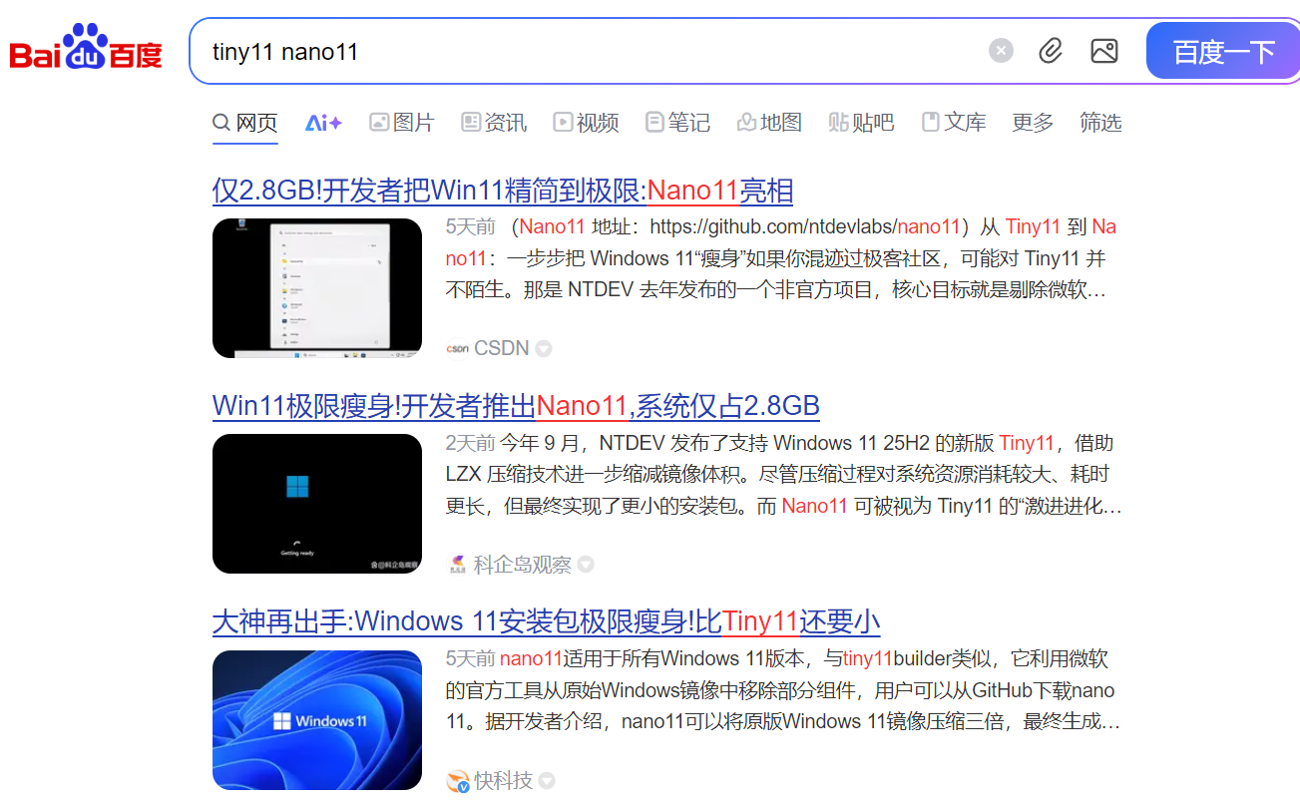Expand dropdown arrow next to 科企岛观察
Screen dimensions: 1300x806
(586, 565)
